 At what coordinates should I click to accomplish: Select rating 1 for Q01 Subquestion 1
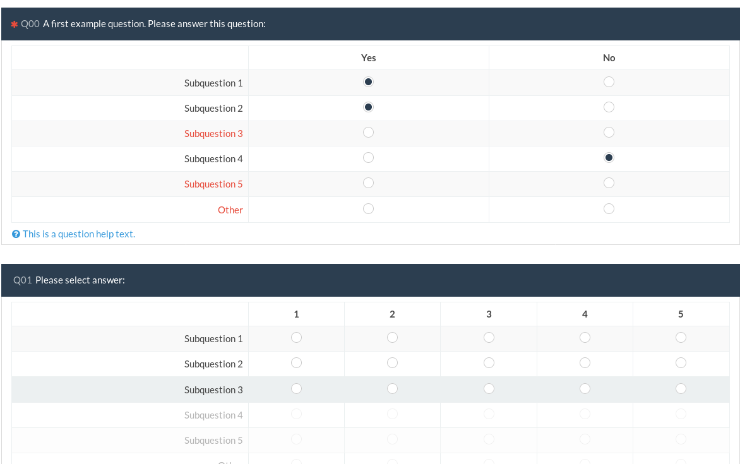[x=296, y=338]
